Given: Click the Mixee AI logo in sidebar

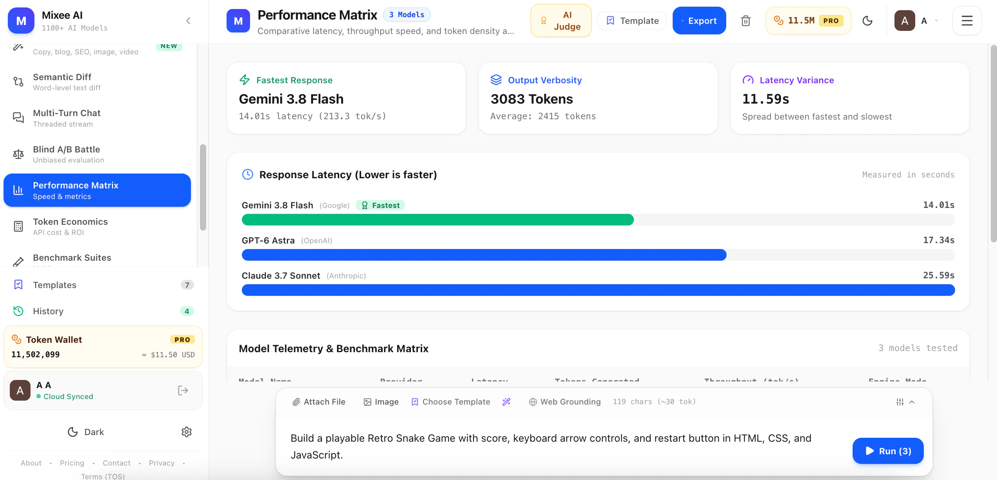Looking at the screenshot, I should click(21, 21).
